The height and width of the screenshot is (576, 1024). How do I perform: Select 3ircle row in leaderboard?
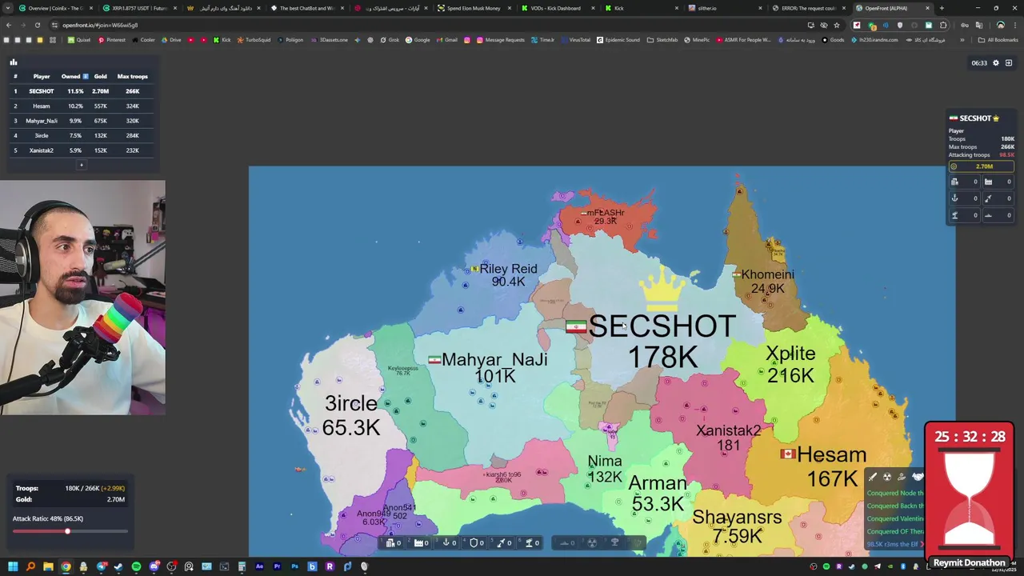pos(80,135)
